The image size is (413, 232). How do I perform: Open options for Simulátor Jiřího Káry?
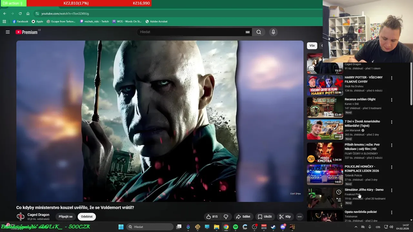pos(392,190)
